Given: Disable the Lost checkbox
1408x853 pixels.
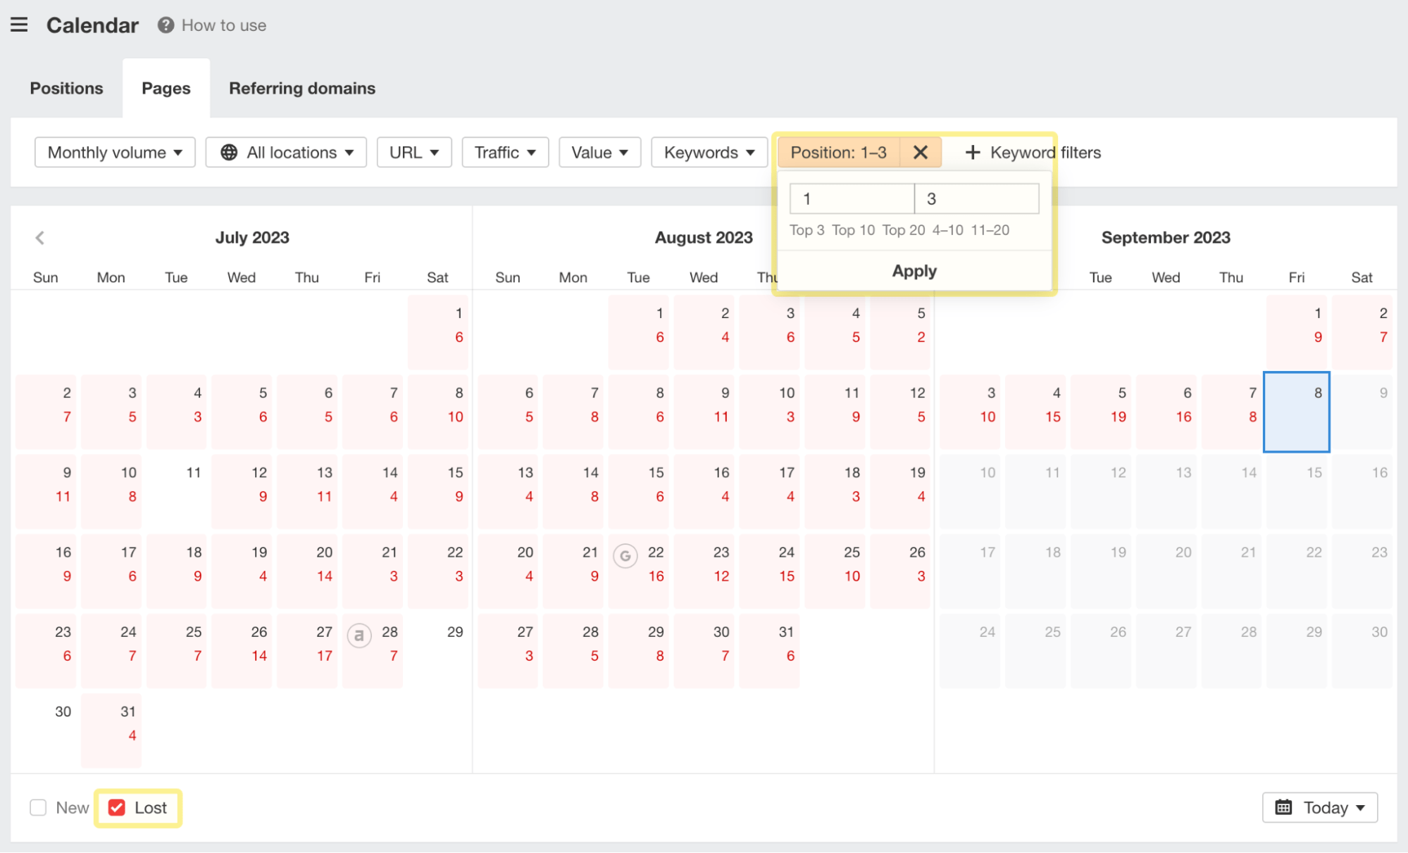Looking at the screenshot, I should (x=117, y=807).
